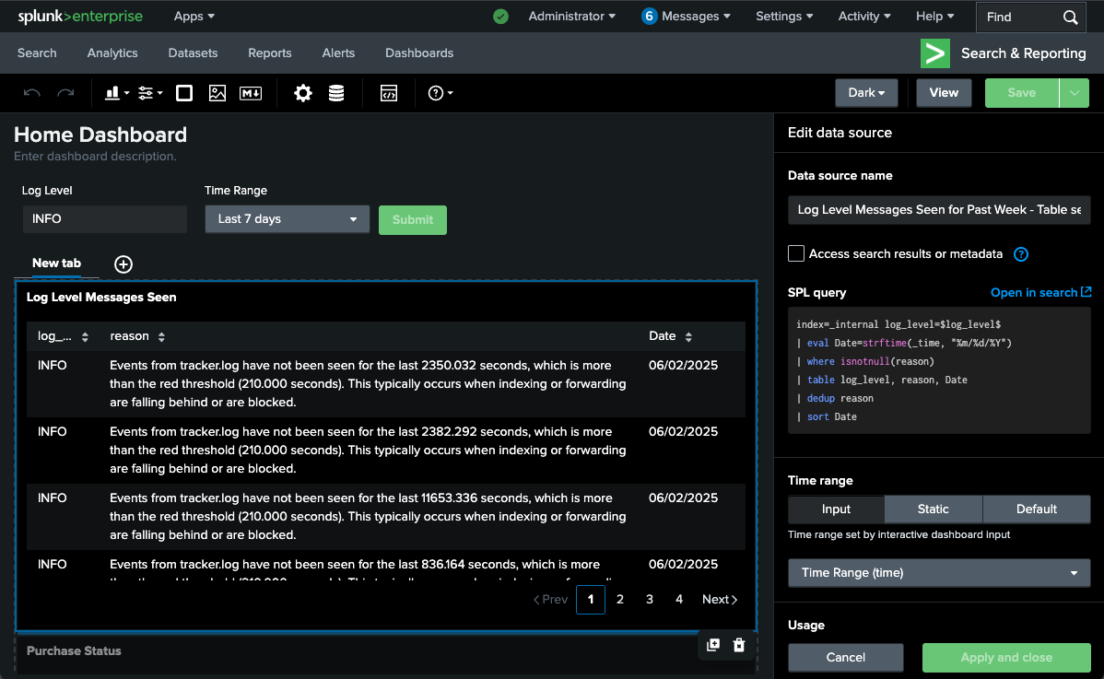
Task: Open the Alerts nav item
Action: [338, 53]
